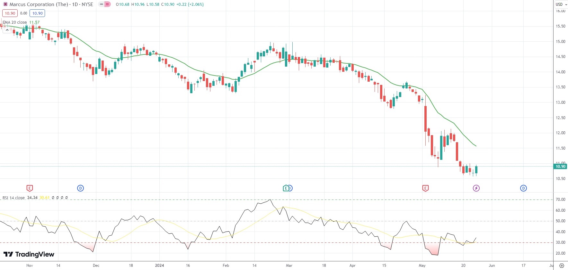The image size is (568, 270).
Task: Click the Marcus Corporation symbol logo icon
Action: (x=5, y=4)
